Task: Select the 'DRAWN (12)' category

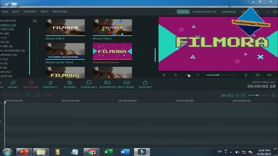Action: pos(9,55)
